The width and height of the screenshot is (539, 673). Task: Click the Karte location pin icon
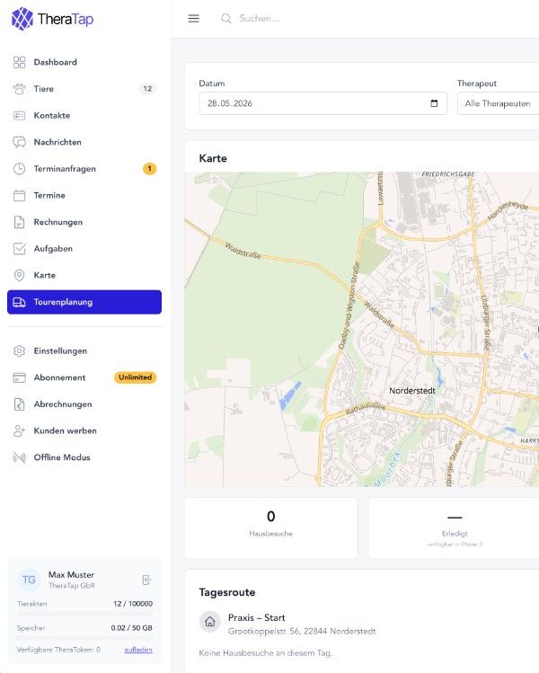(19, 275)
